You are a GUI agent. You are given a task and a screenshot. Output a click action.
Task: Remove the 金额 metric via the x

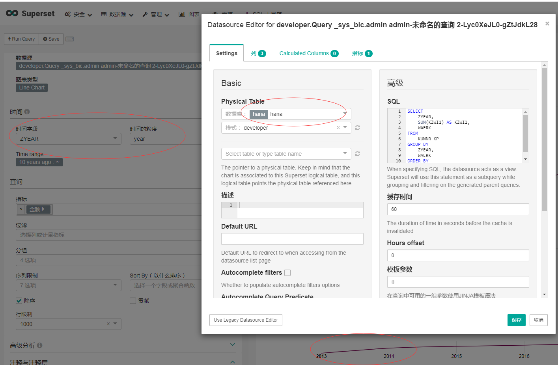tap(21, 209)
